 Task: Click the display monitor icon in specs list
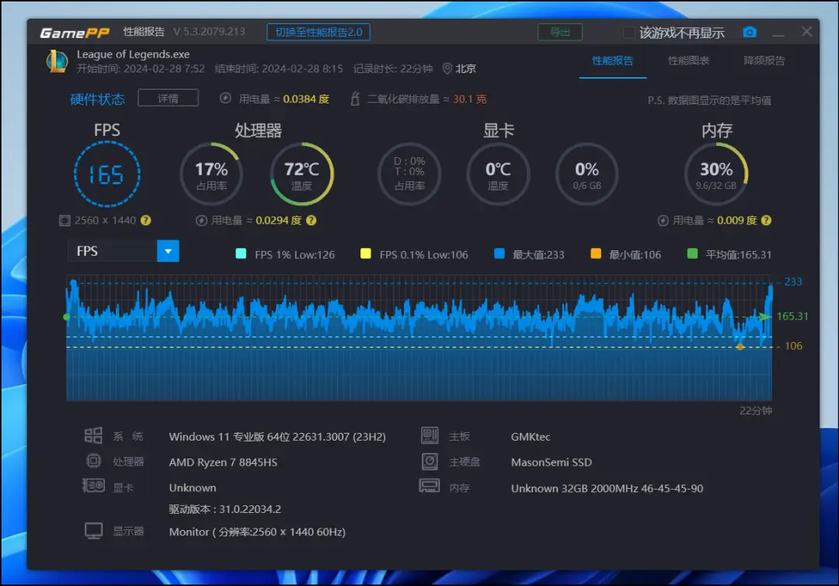tap(94, 531)
